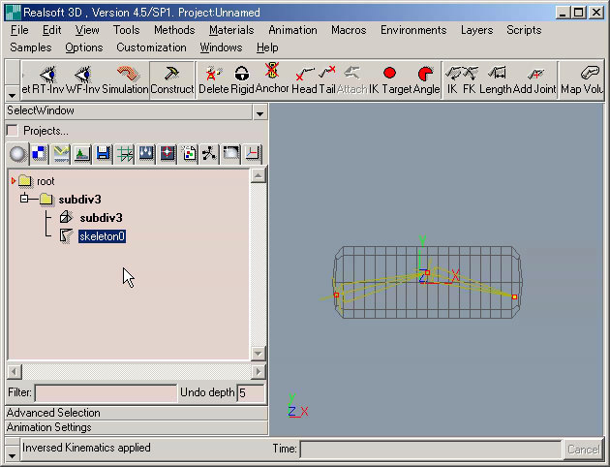The image size is (610, 467).
Task: Select the IK Target red circle tool
Action: (x=389, y=79)
